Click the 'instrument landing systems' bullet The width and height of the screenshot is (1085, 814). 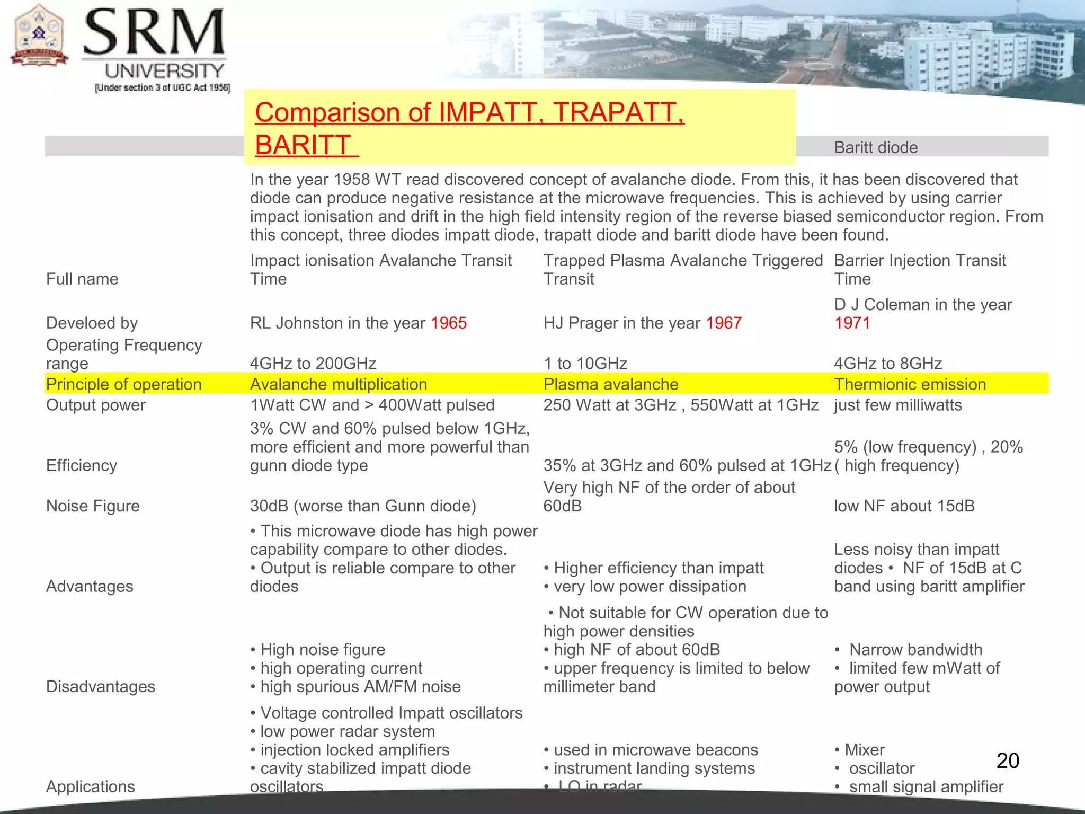(x=649, y=768)
